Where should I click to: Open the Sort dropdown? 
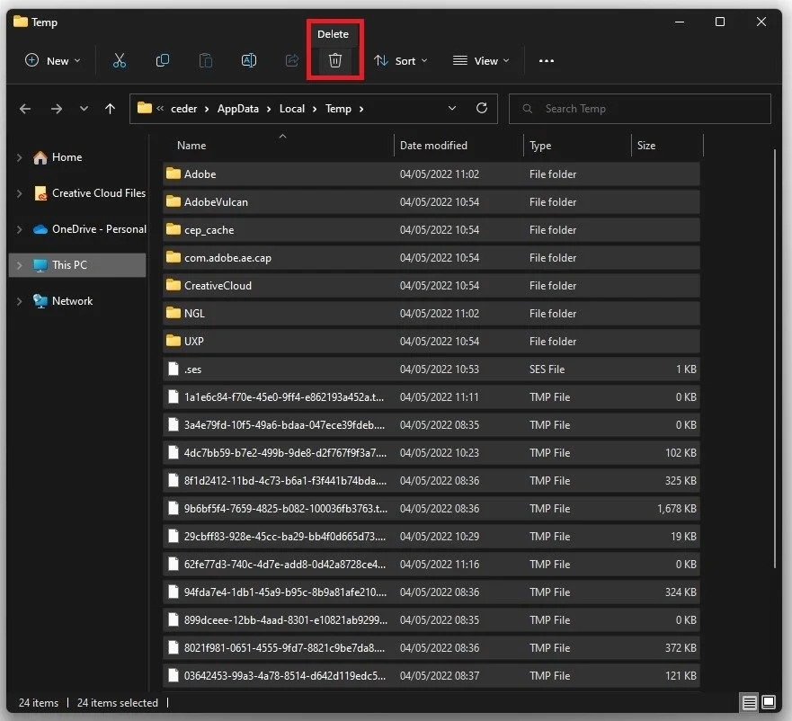point(401,60)
